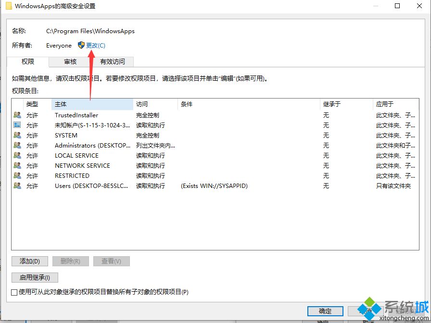Click the user icon for NETWORK SERVICE row
431x323 pixels.
click(x=17, y=166)
